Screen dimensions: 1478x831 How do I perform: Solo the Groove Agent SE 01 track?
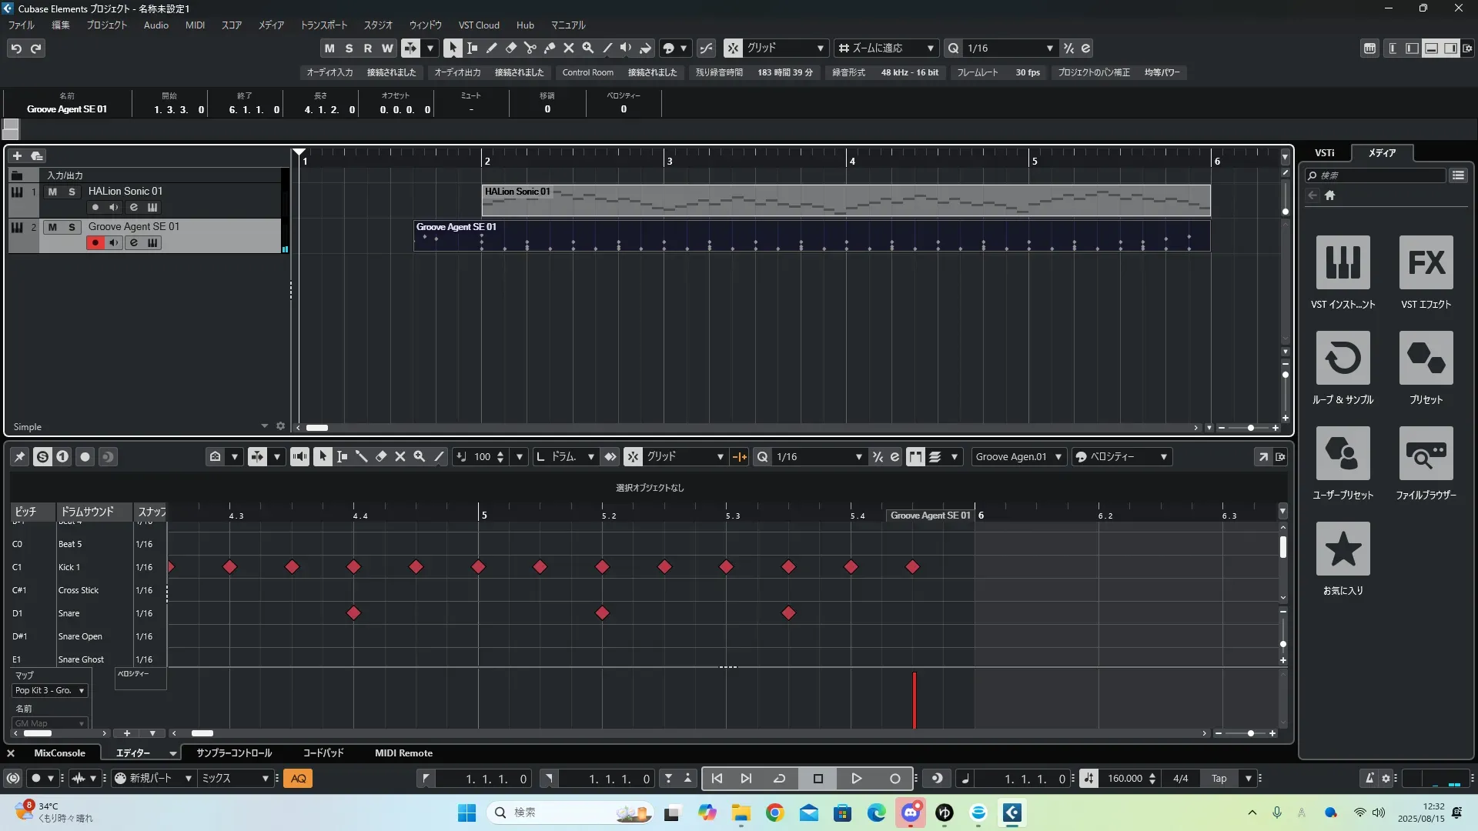[72, 227]
